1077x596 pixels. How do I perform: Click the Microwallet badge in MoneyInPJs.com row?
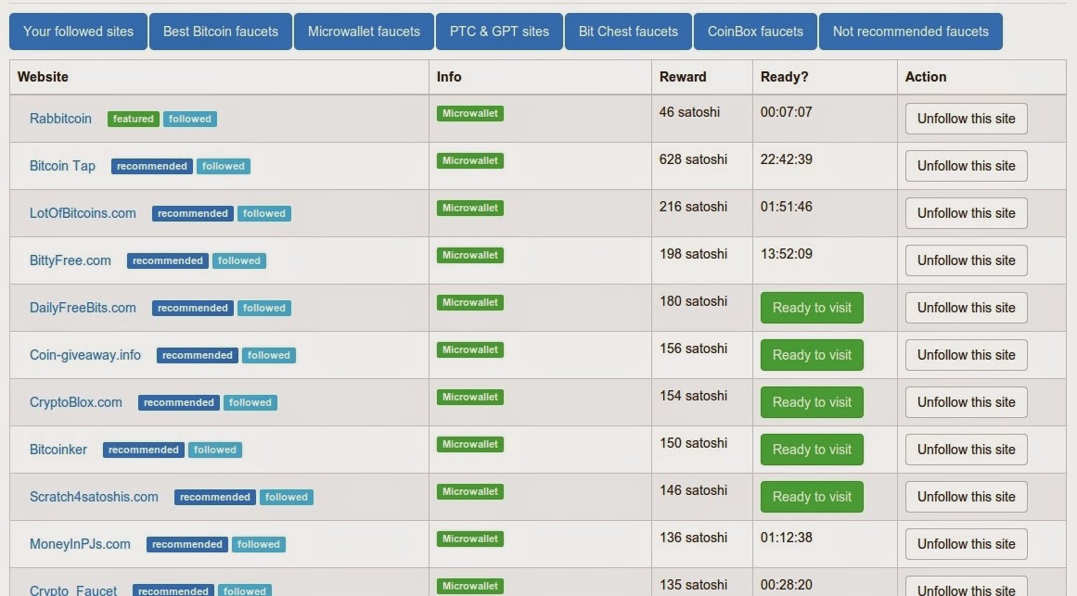[469, 539]
